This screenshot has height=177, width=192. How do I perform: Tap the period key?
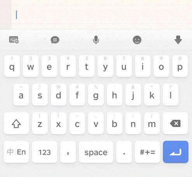124,152
